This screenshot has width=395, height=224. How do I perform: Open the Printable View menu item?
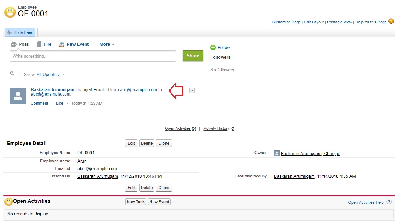(339, 22)
